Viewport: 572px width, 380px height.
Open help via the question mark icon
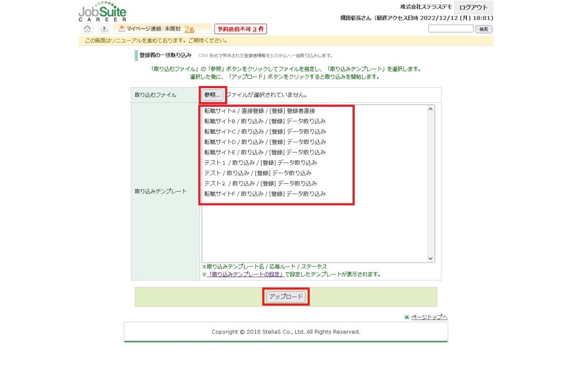[104, 29]
